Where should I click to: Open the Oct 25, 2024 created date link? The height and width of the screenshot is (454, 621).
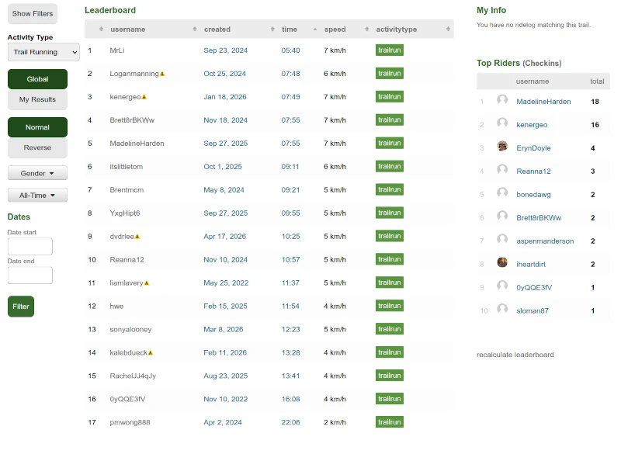pos(224,74)
